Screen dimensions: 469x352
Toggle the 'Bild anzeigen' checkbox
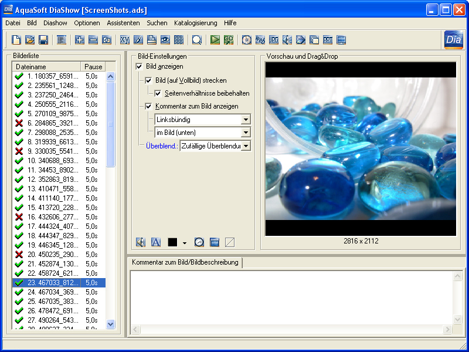[x=139, y=67]
